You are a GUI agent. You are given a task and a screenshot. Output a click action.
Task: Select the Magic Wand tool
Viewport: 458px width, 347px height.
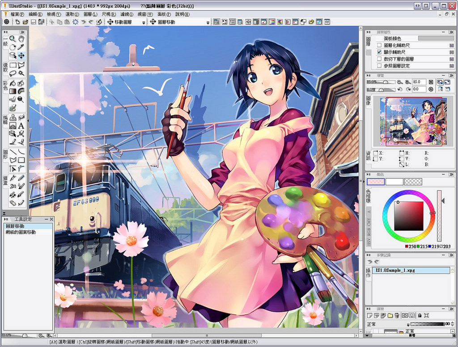21,73
